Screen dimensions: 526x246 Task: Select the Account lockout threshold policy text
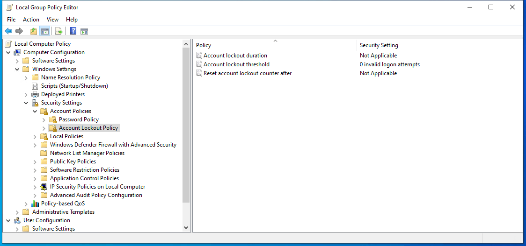click(236, 64)
